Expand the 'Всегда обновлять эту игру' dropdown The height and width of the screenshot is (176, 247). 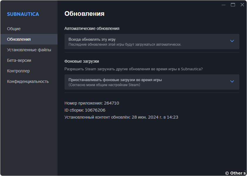[x=152, y=42]
